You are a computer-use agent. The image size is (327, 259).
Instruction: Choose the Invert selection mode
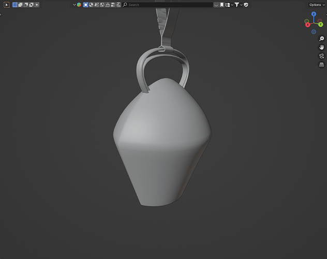(x=31, y=5)
